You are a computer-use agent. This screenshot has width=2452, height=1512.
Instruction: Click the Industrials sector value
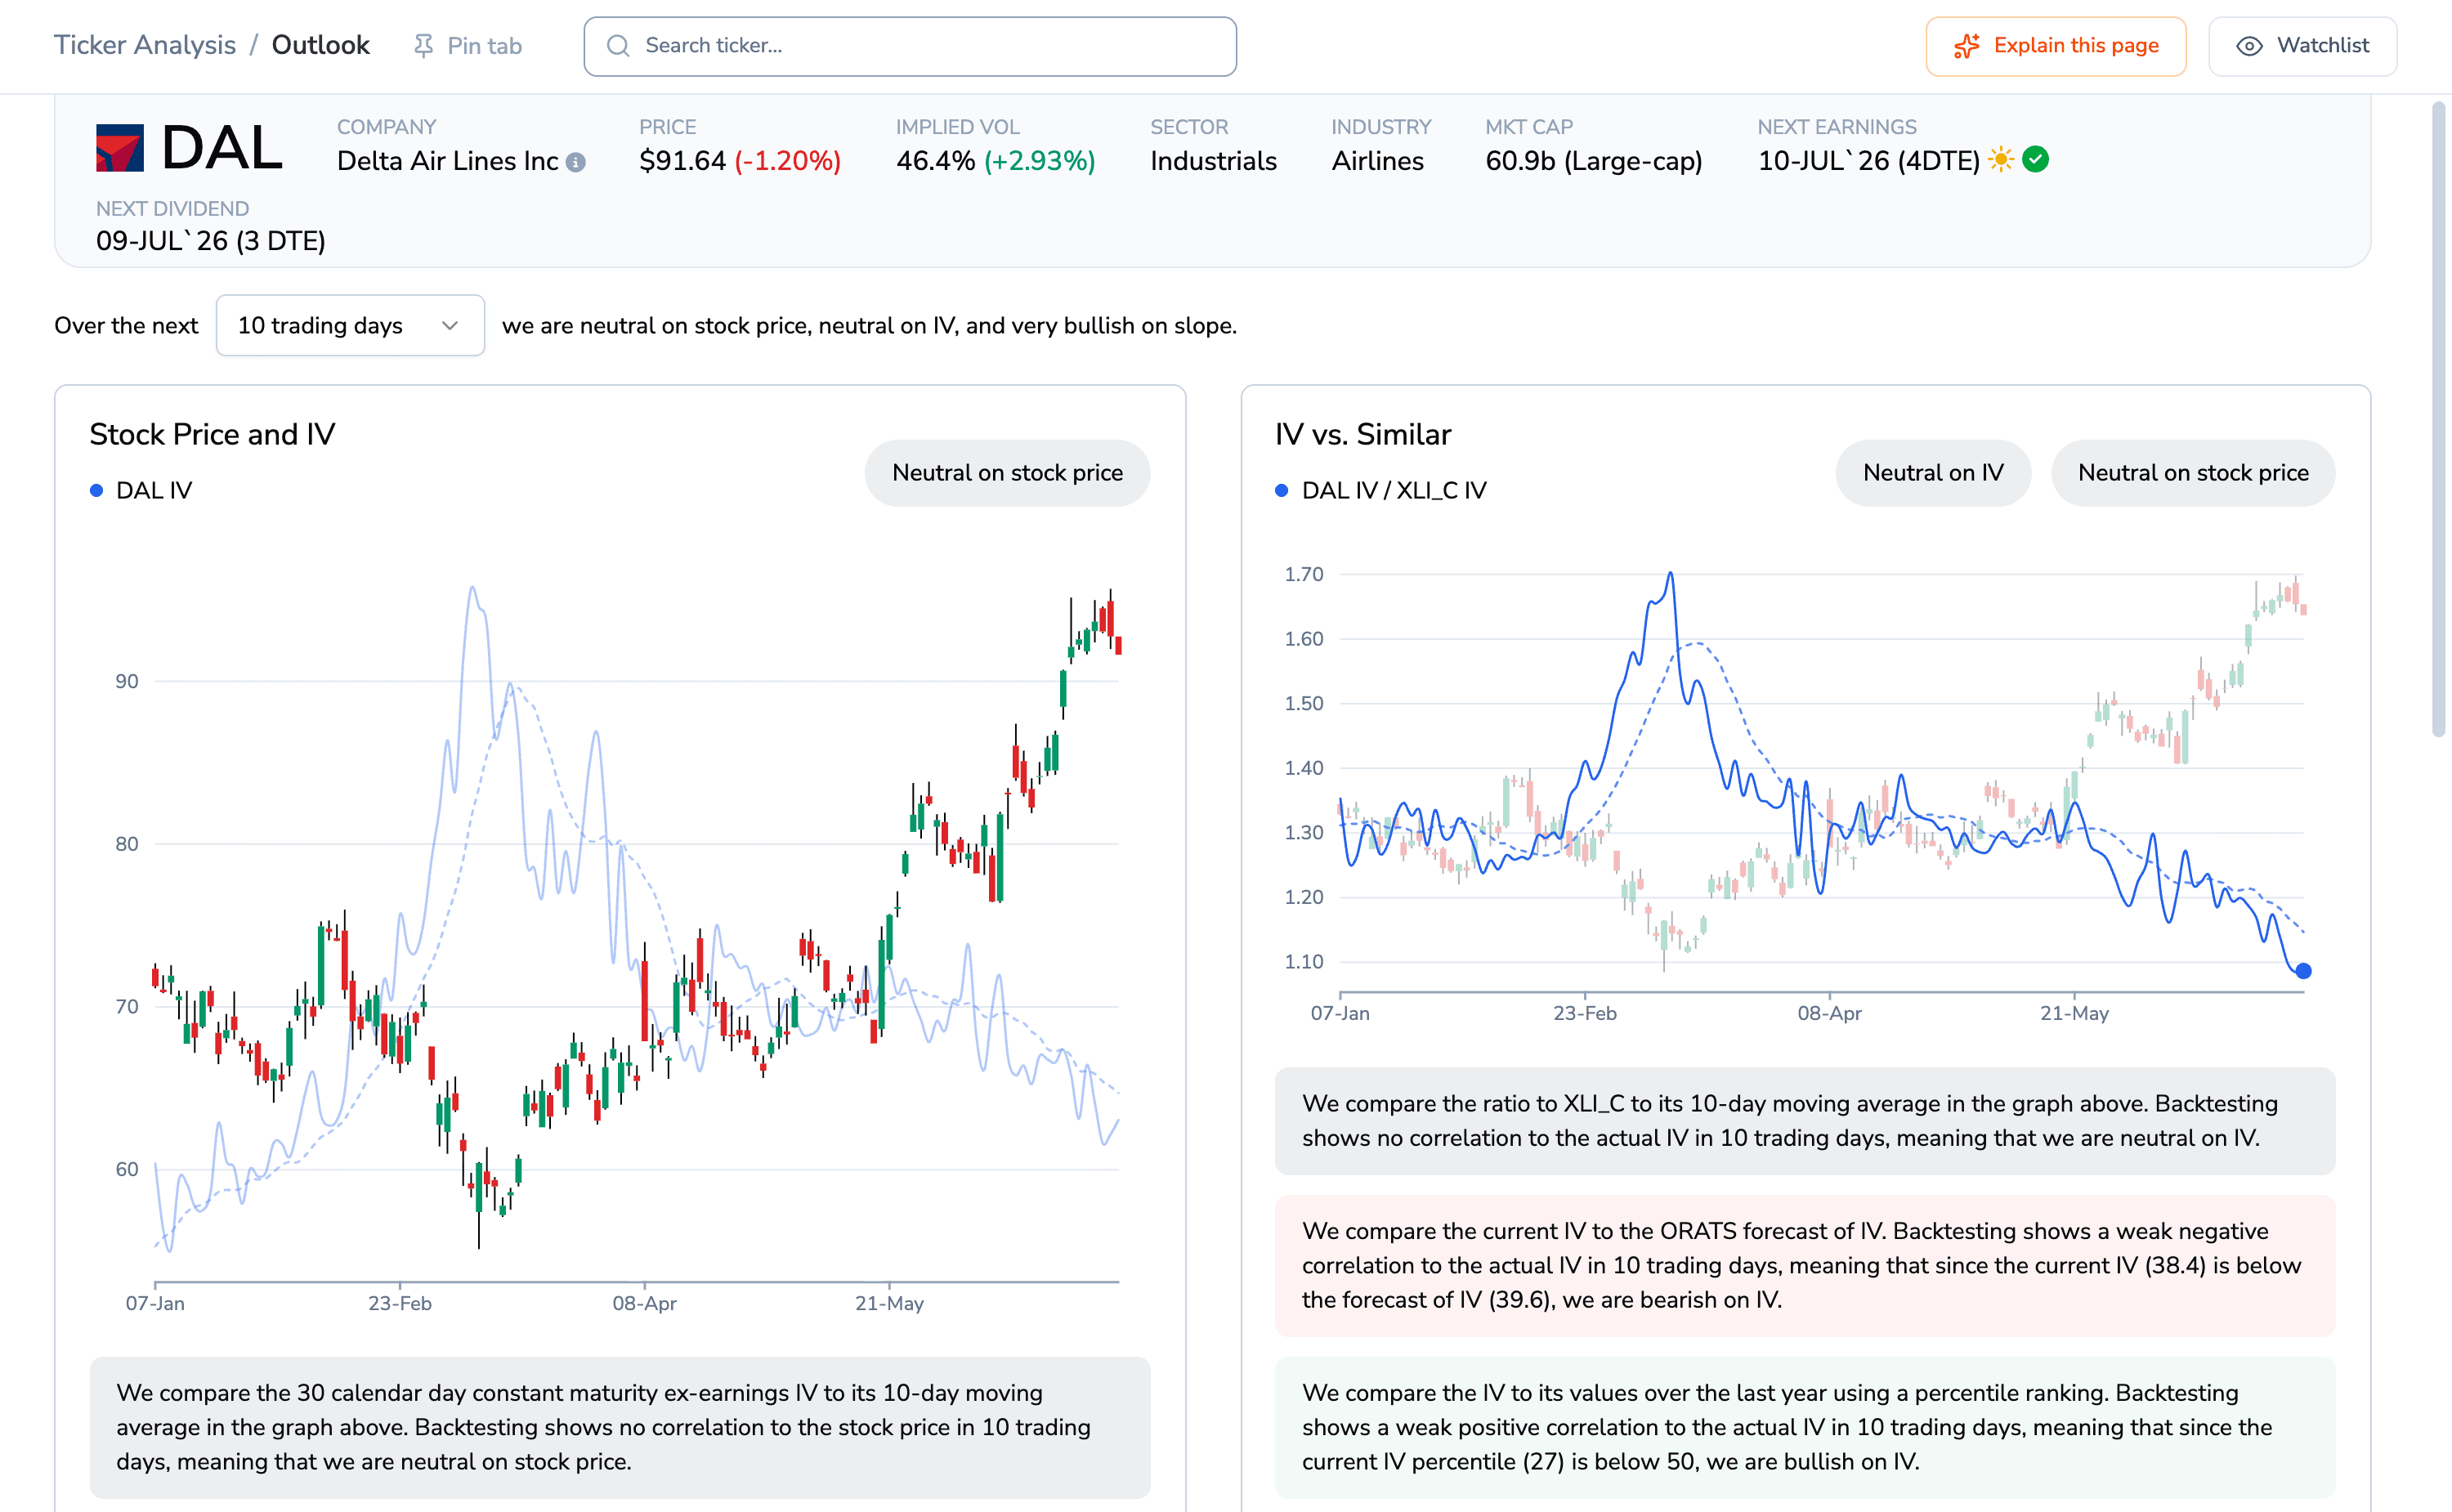(x=1213, y=161)
